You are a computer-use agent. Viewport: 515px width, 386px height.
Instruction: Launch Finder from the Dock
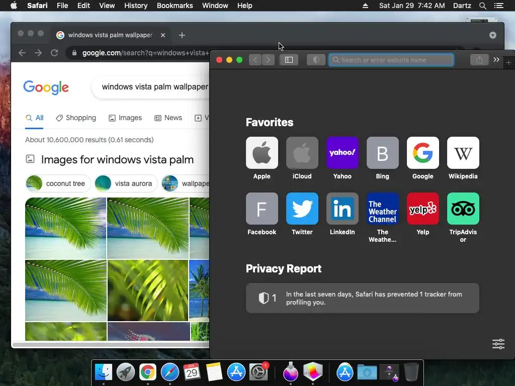pos(104,372)
